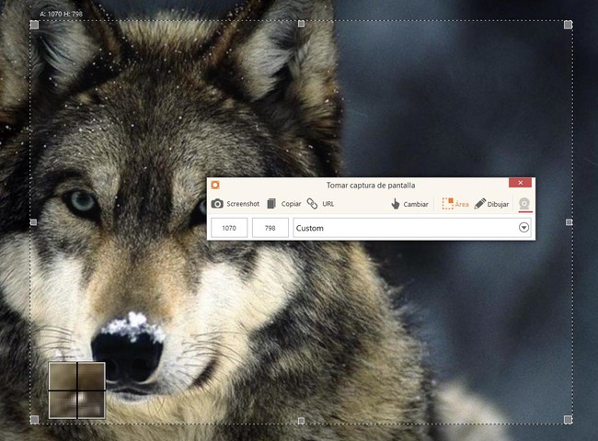The height and width of the screenshot is (441, 598).
Task: Click the top-center selection edge handle
Action: [301, 24]
